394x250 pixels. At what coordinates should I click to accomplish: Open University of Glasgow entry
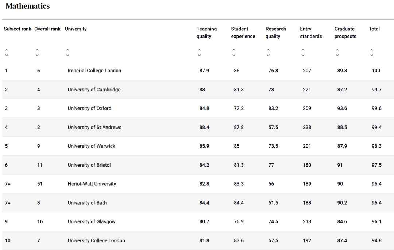tap(92, 222)
